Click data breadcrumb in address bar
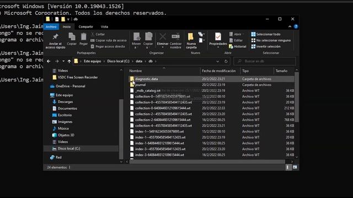353x198 pixels. click(x=139, y=61)
